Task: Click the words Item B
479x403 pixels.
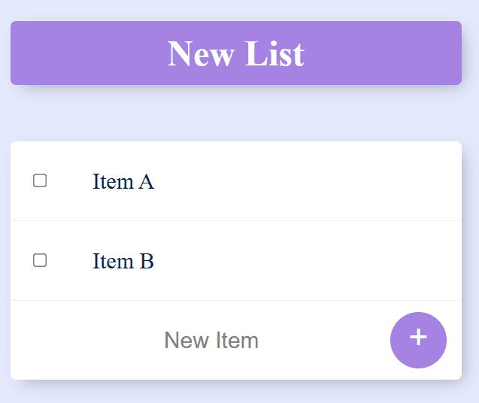Action: [123, 262]
